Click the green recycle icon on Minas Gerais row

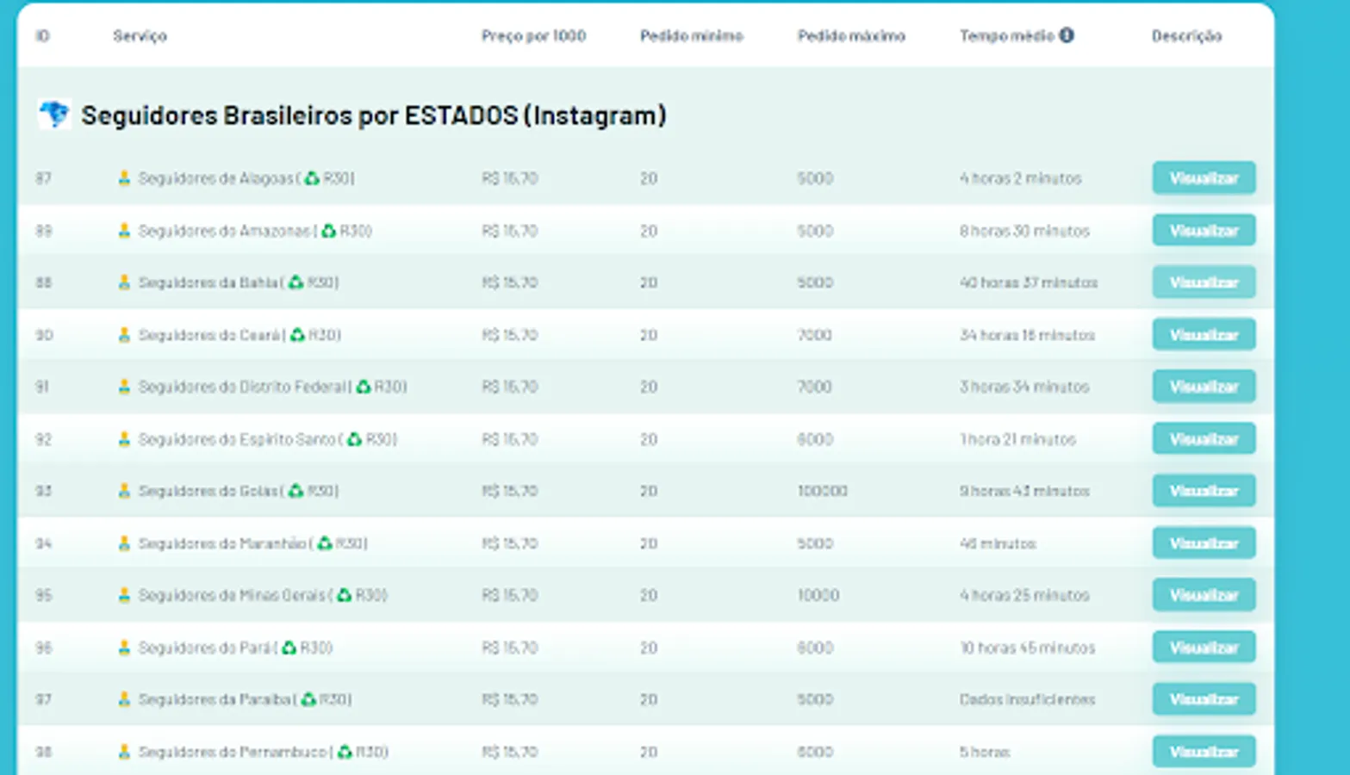[344, 595]
